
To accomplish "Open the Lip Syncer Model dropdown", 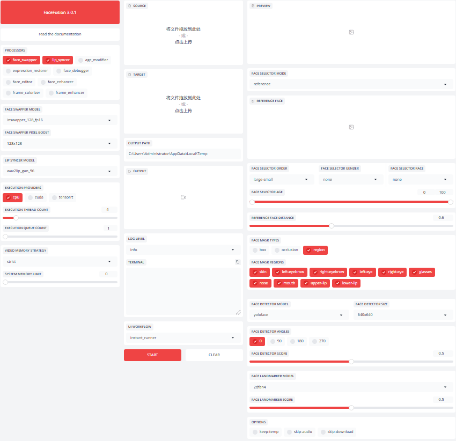I will (x=60, y=171).
